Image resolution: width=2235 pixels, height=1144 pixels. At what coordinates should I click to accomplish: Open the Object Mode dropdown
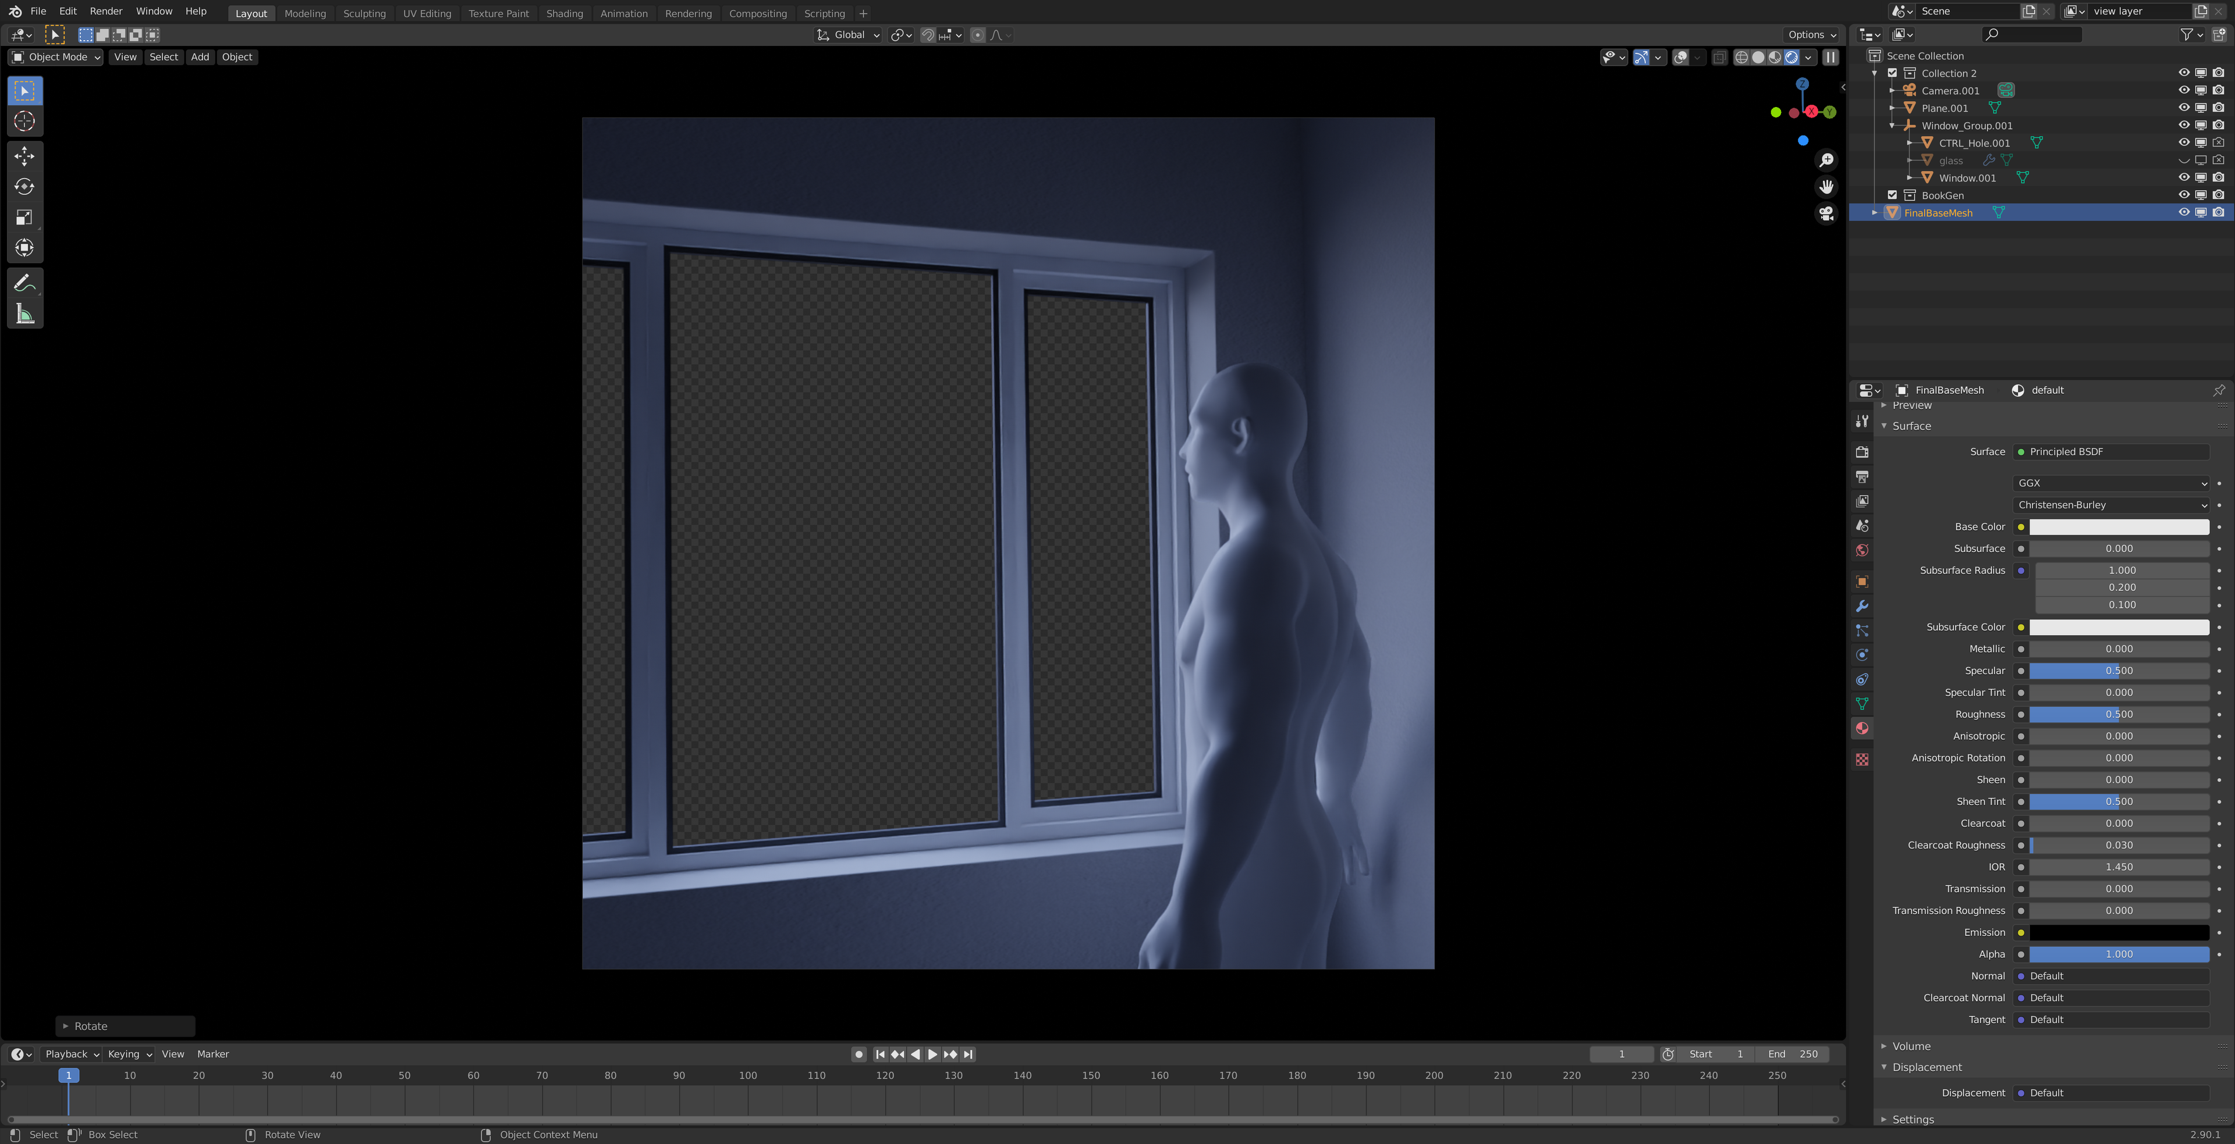click(x=56, y=57)
